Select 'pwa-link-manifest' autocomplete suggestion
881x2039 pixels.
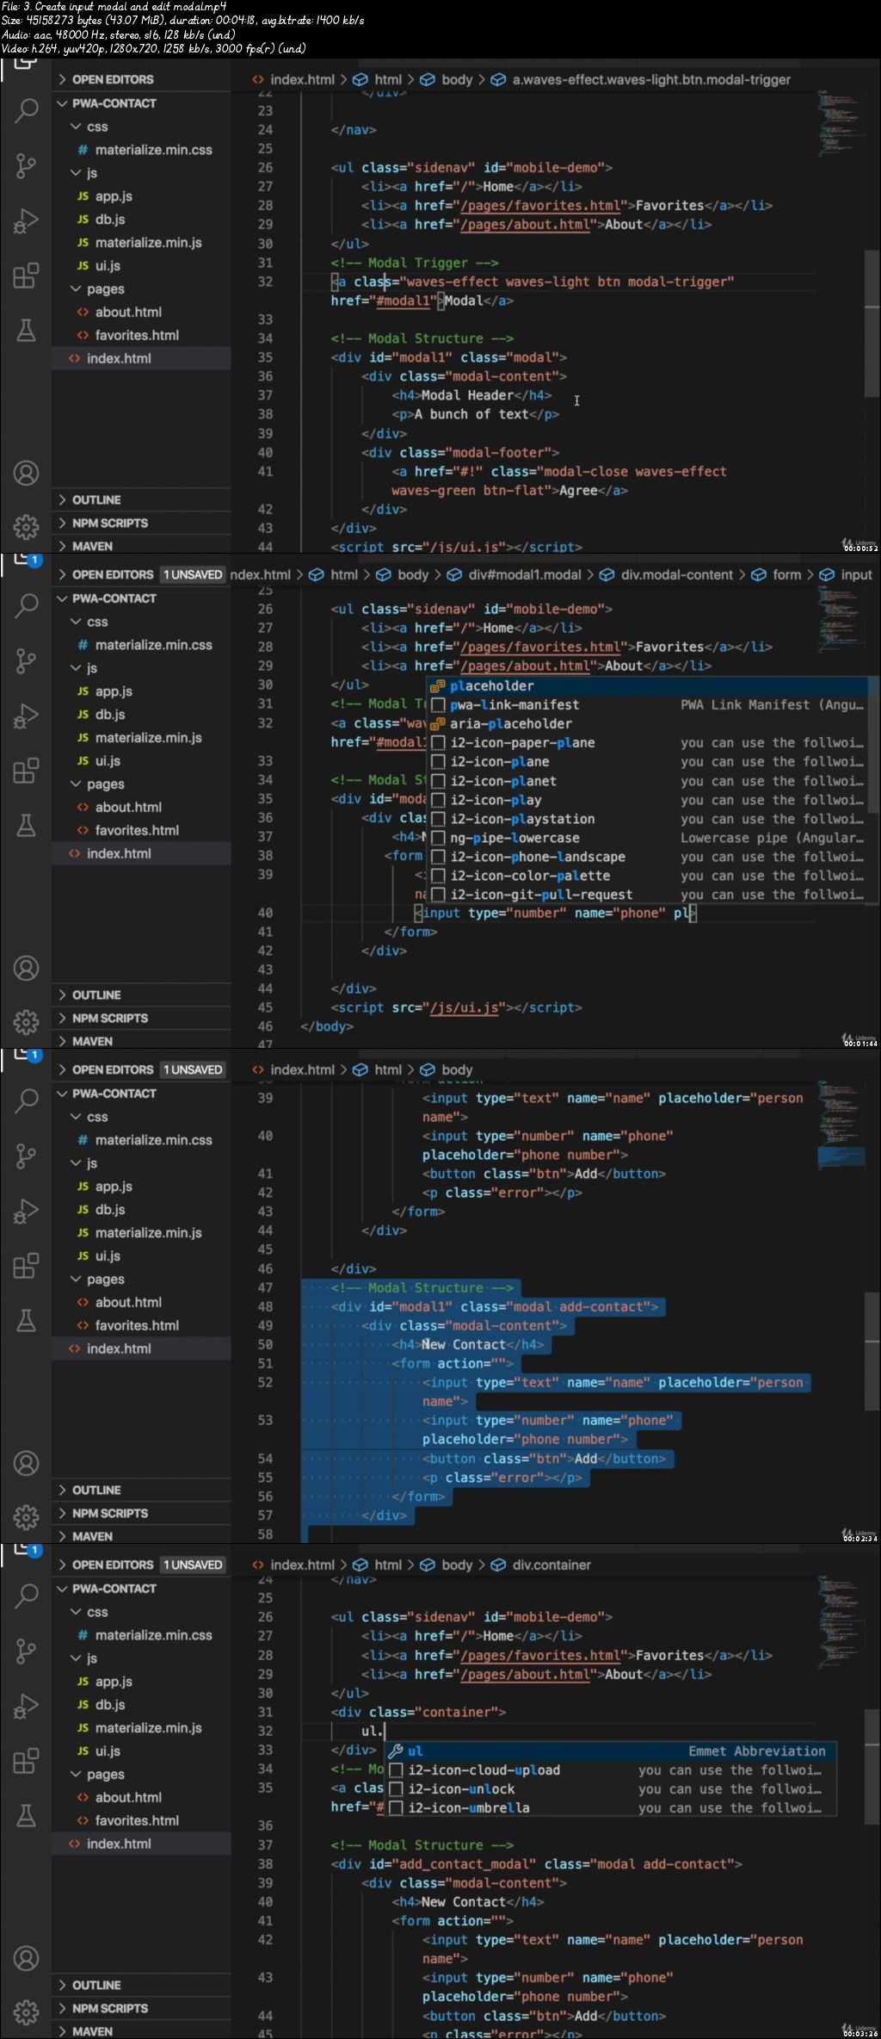click(x=652, y=705)
